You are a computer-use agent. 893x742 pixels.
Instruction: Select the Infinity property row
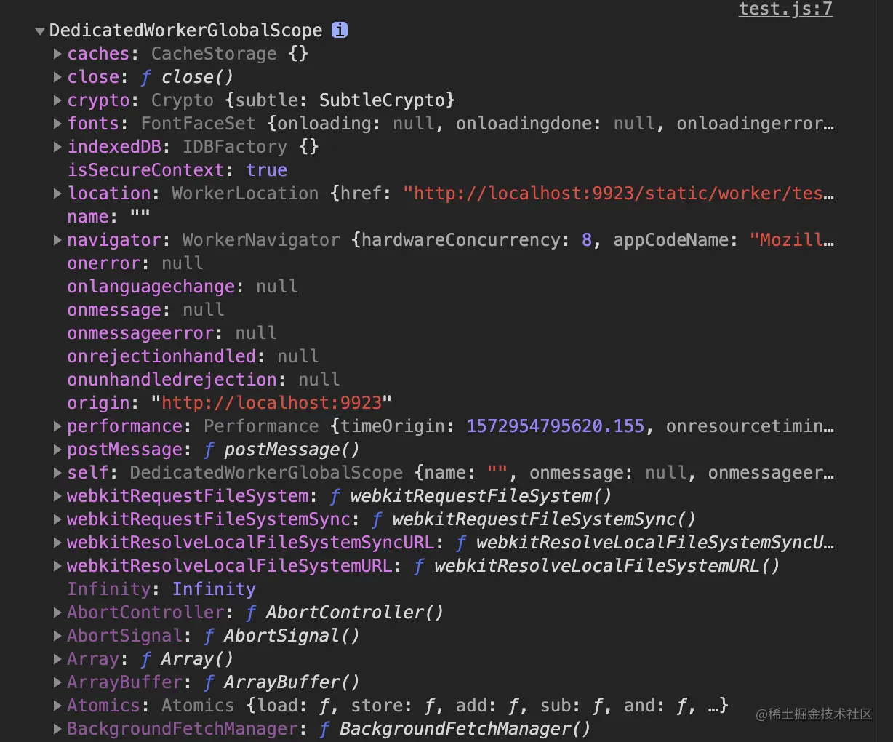(161, 589)
